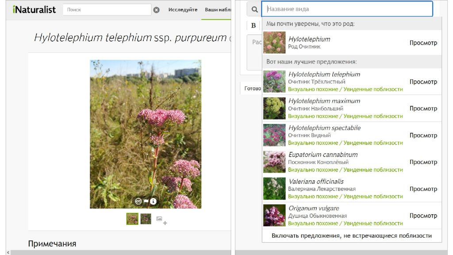Open Просмотр for Hylotelephium telephium
This screenshot has width=453, height=255.
tap(423, 82)
